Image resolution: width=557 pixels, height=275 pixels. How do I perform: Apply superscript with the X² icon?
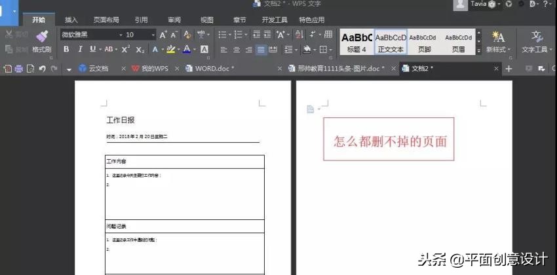126,49
